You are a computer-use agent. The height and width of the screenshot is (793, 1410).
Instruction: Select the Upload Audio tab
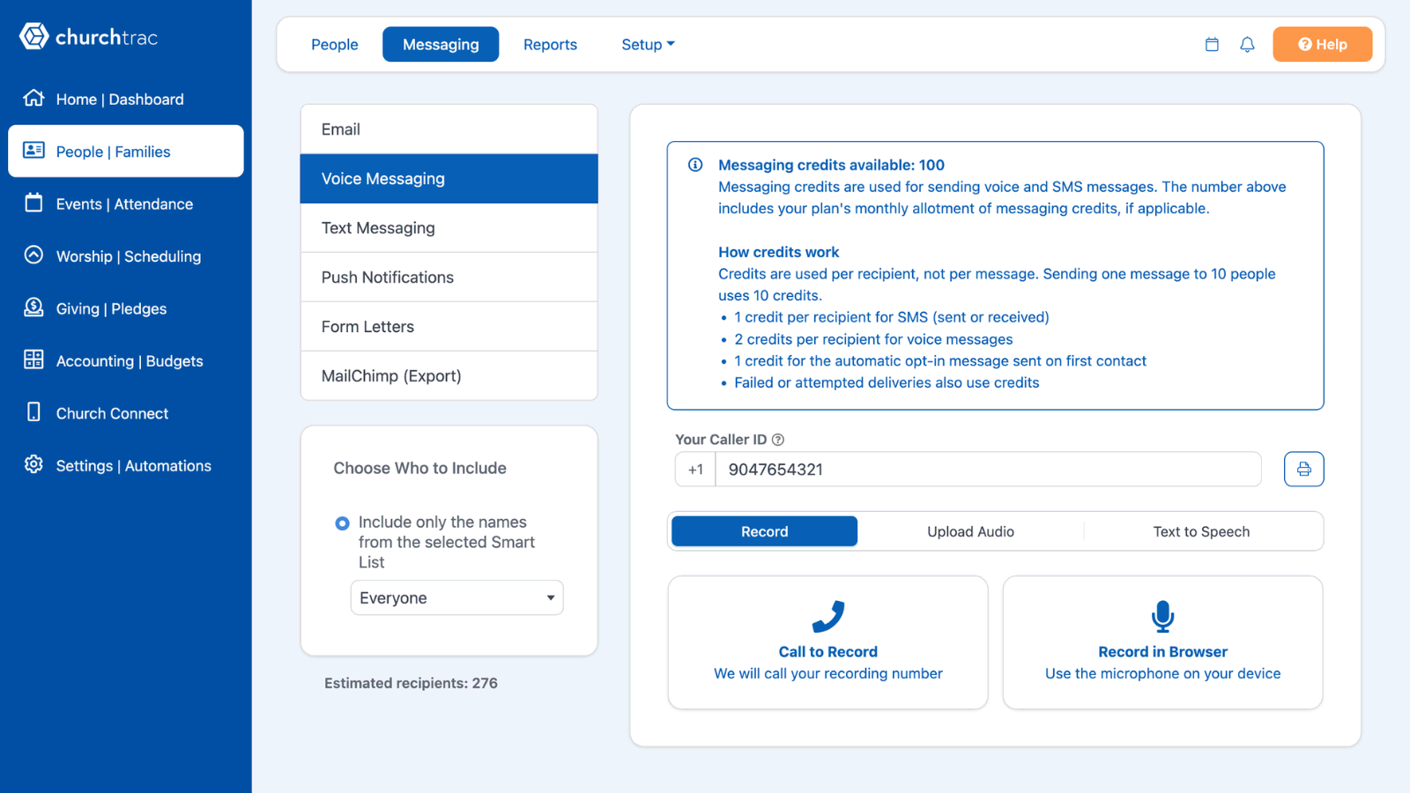(970, 531)
